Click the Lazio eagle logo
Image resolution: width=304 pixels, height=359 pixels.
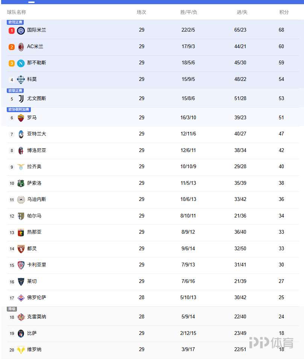[21, 167]
